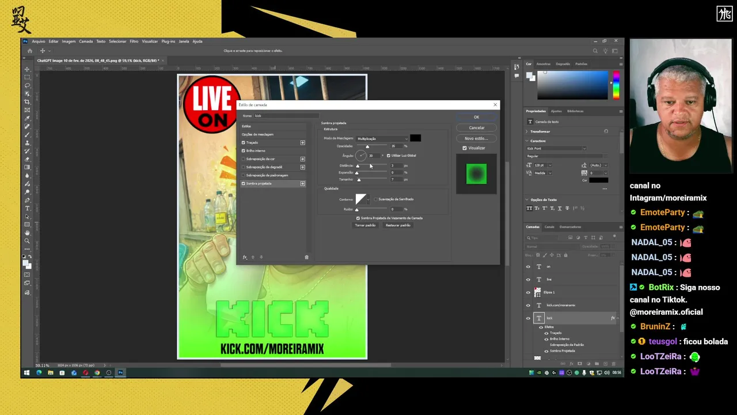Select the Zoom tool

(x=27, y=241)
